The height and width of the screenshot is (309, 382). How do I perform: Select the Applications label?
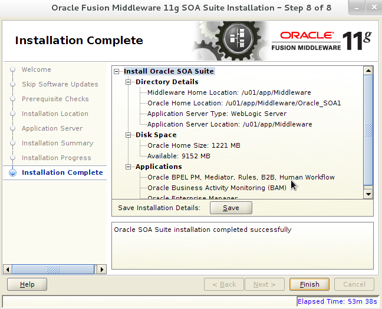tap(159, 167)
